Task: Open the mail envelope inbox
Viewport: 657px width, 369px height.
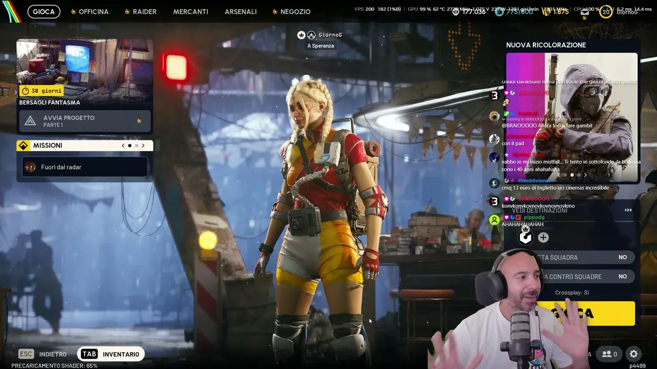Action: (585, 12)
